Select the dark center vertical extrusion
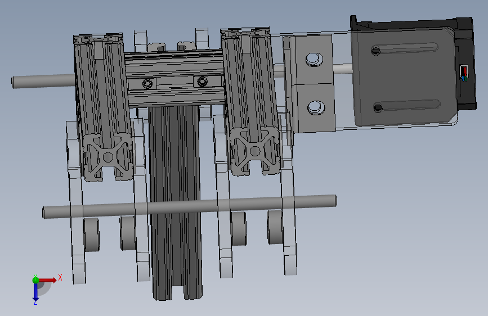The height and width of the screenshot is (316, 488). (x=175, y=203)
